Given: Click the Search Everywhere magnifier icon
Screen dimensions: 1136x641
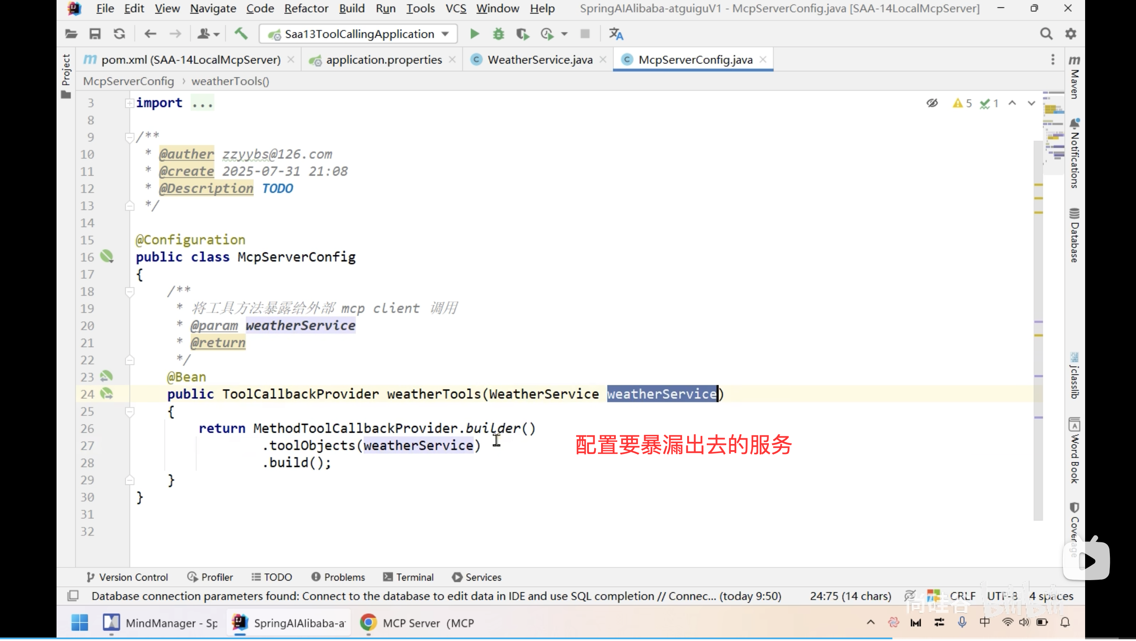Looking at the screenshot, I should [1046, 34].
